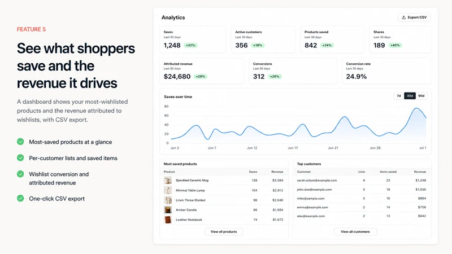Click green check beside Most-saved products
The height and width of the screenshot is (254, 452).
(20, 142)
